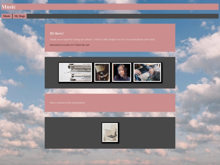This screenshot has height=165, width=220.
Task: Select the "Hi there!" heading
Action: click(57, 33)
